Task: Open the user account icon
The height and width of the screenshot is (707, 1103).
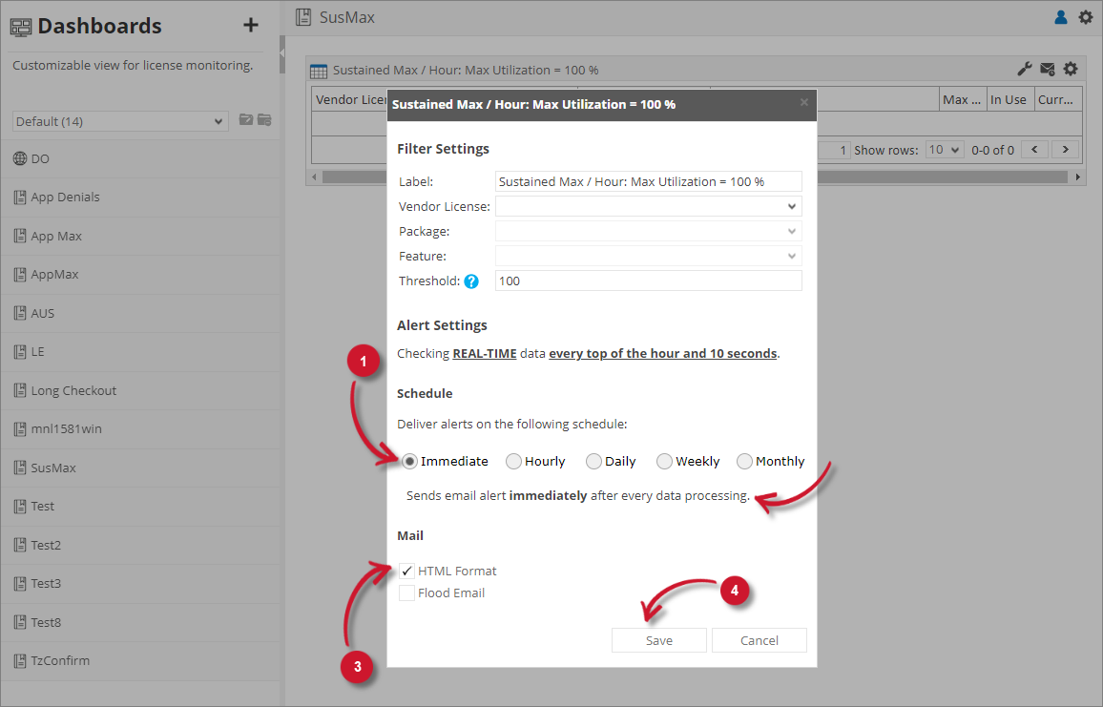Action: coord(1061,17)
